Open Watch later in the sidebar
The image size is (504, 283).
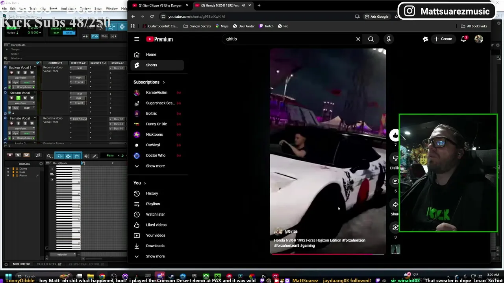click(x=157, y=214)
